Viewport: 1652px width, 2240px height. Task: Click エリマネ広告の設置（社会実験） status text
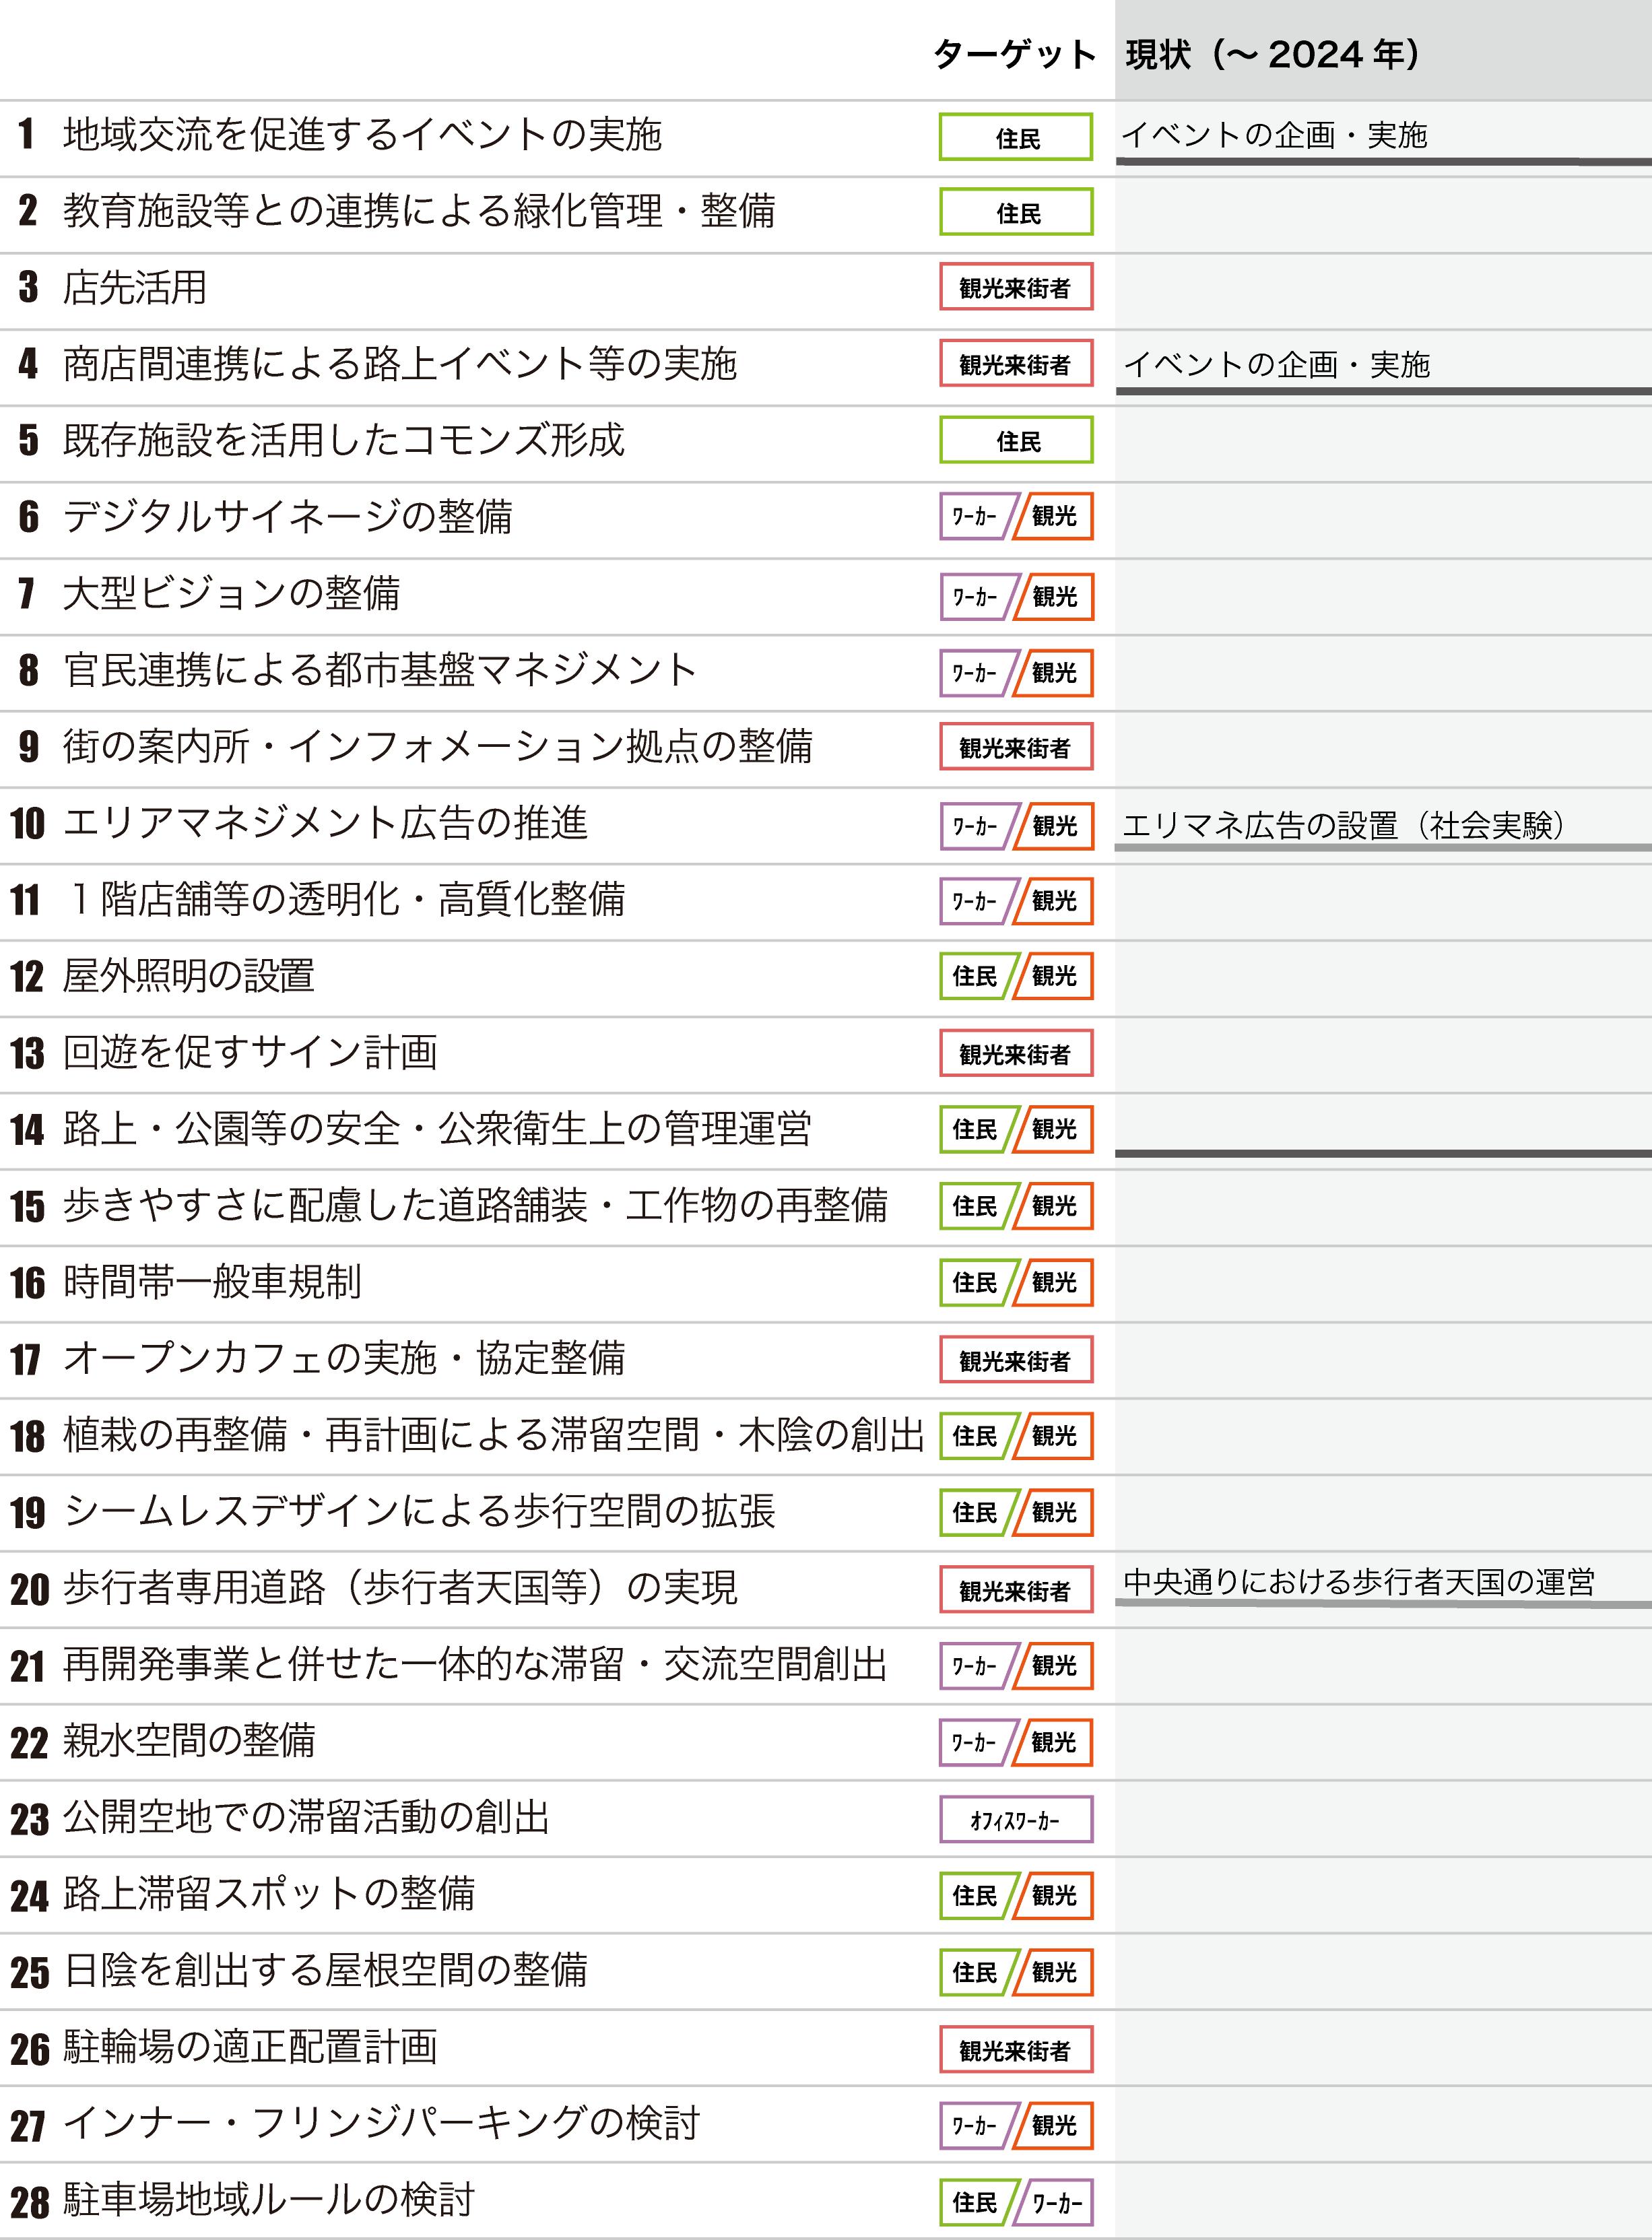tap(1343, 825)
